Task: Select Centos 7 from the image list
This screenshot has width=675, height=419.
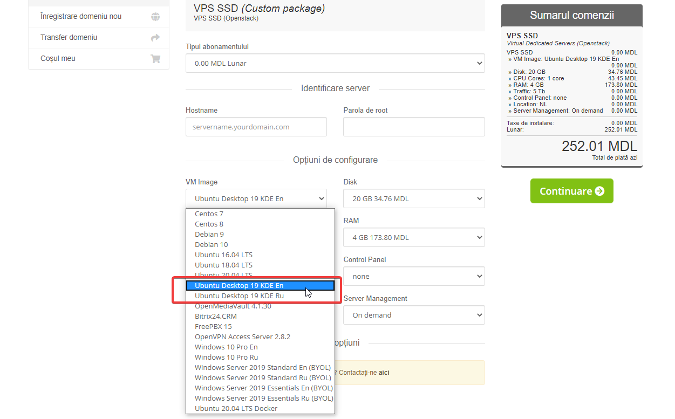Action: [x=209, y=214]
